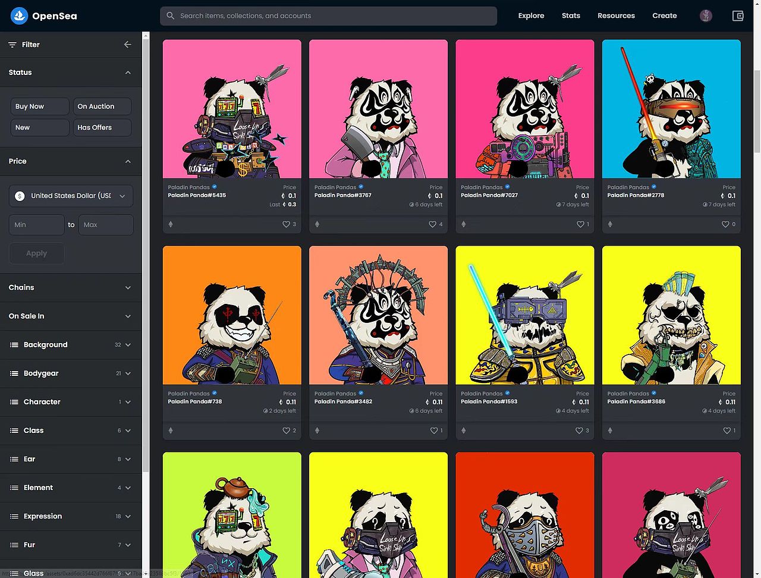Screen dimensions: 761x578
Task: Expand the Background trait filter
Action: tap(71, 345)
